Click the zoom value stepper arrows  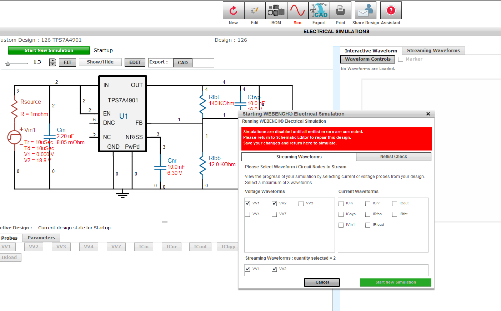pyautogui.click(x=53, y=62)
